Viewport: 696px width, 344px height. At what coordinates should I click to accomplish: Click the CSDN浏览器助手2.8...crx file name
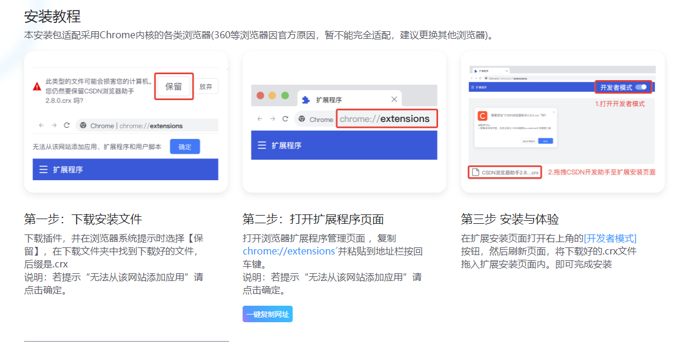[510, 172]
